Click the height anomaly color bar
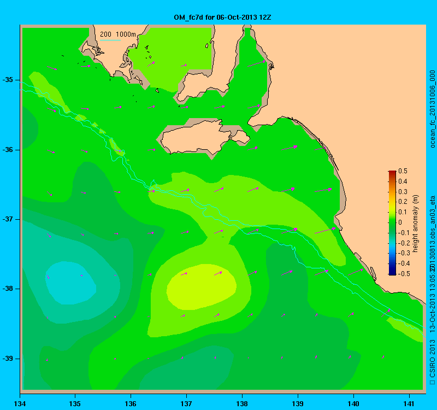437x410 pixels. point(392,222)
